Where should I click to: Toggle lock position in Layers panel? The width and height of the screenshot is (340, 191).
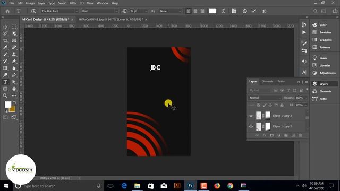point(270,105)
